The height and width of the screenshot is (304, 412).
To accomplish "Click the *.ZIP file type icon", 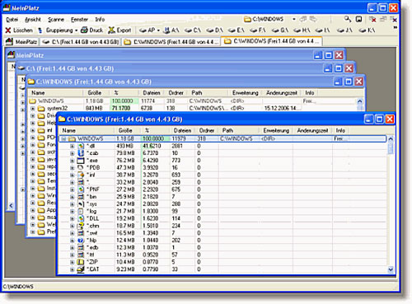I will [81, 262].
